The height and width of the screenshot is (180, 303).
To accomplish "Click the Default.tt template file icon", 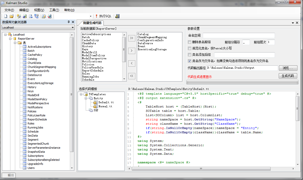I will 95,102.
